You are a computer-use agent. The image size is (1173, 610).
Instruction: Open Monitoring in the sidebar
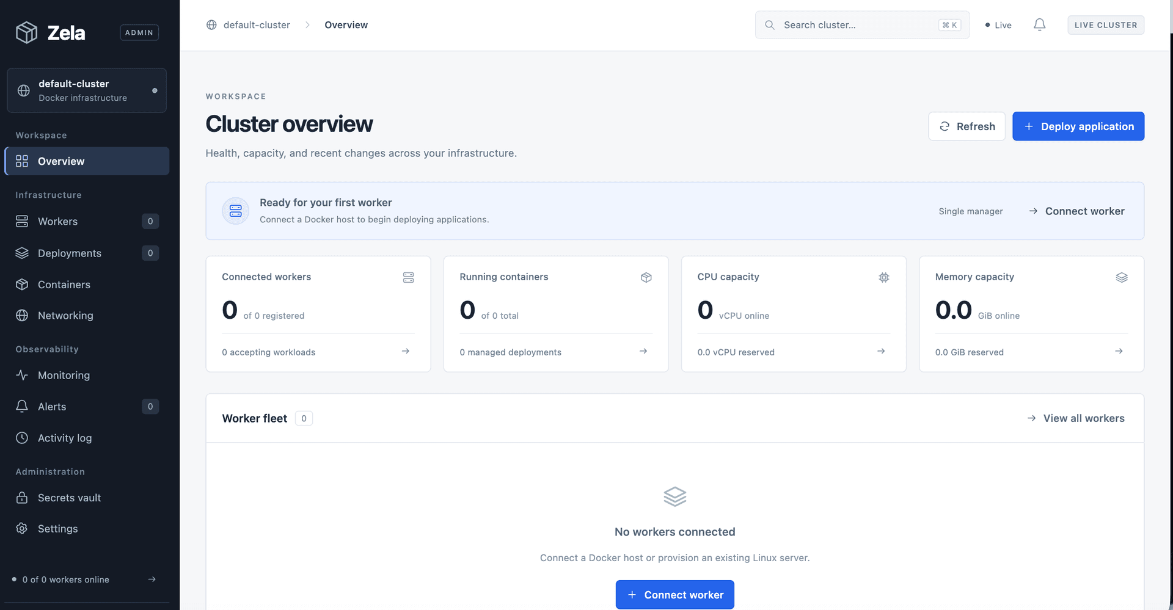(87, 375)
